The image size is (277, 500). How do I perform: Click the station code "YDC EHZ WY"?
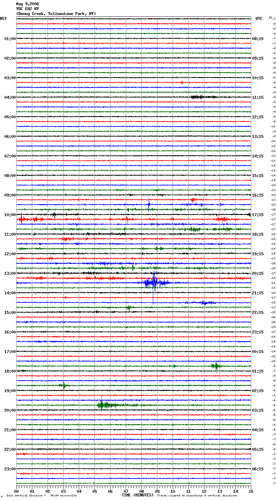pos(27,9)
